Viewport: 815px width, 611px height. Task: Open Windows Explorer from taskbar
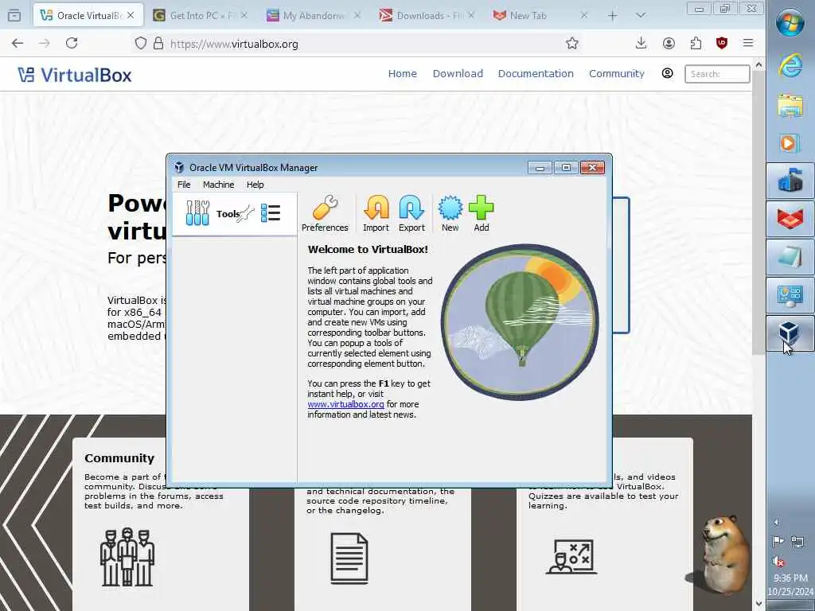pyautogui.click(x=790, y=106)
